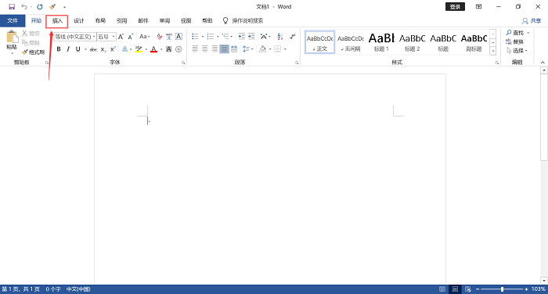Open the bullets list dropdown arrow
Screen dimensions: 548x294
(x=203, y=37)
